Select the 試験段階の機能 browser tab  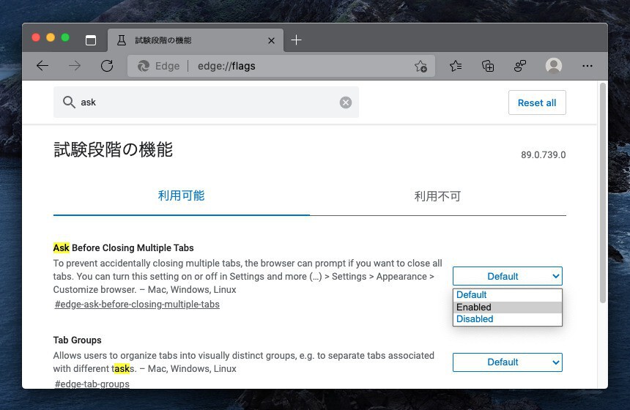click(196, 40)
